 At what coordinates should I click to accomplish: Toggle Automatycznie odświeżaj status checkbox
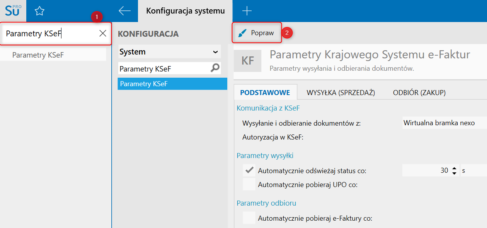(249, 170)
